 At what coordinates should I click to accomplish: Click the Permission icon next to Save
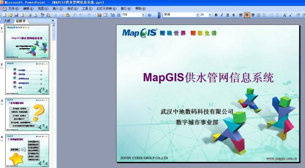[x=22, y=15]
